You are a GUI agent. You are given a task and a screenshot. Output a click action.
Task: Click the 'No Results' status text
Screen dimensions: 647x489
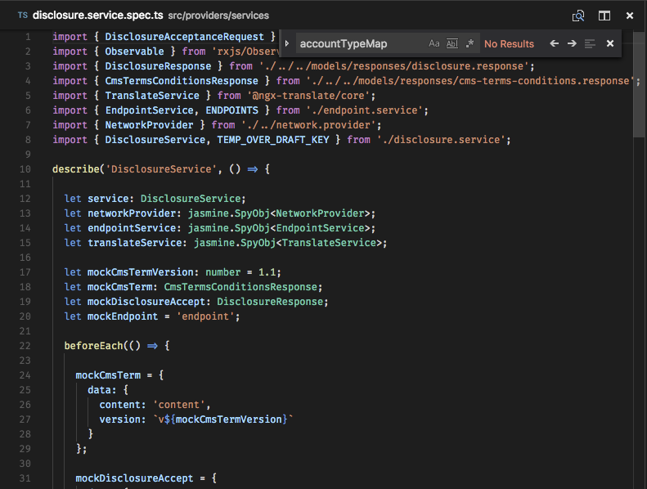[x=509, y=43]
